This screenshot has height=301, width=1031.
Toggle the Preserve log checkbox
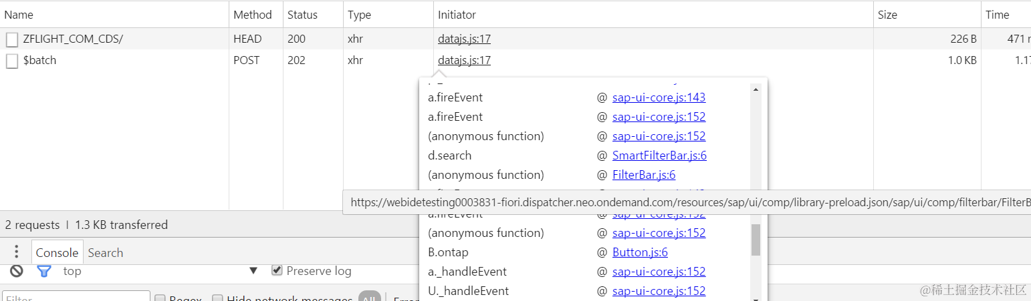(x=277, y=271)
